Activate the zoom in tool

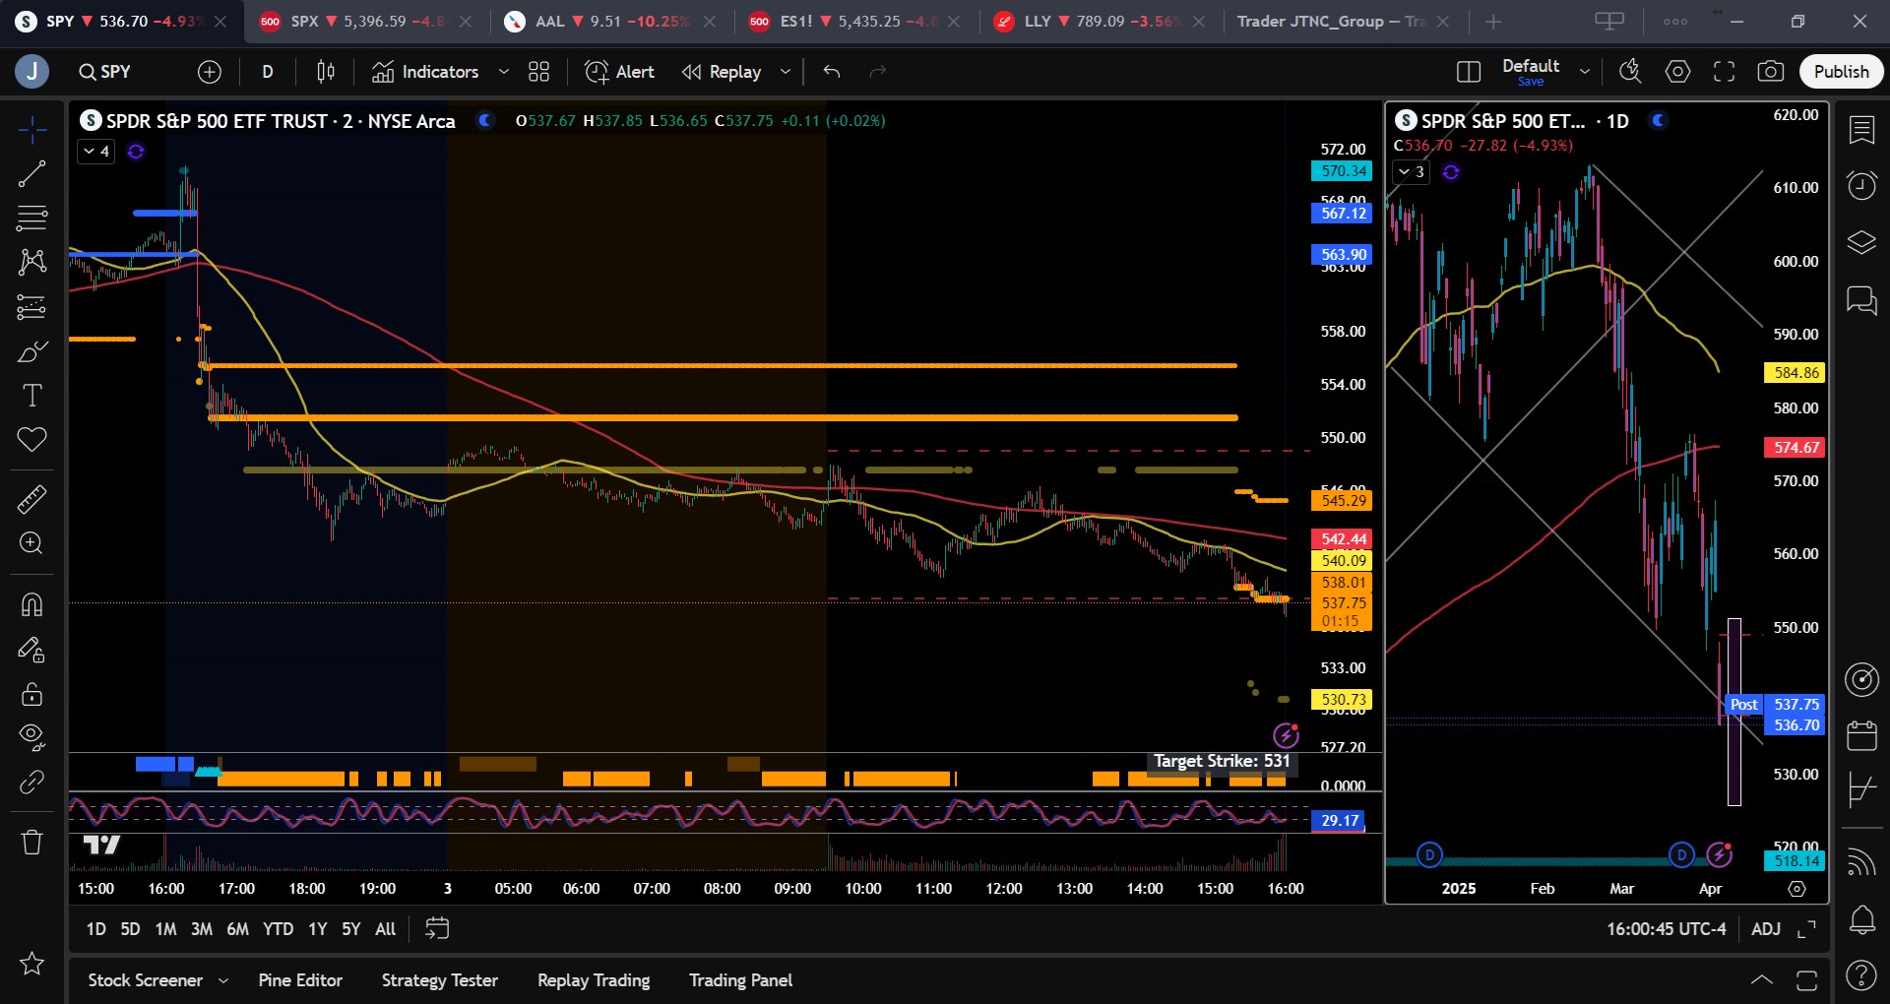click(31, 543)
